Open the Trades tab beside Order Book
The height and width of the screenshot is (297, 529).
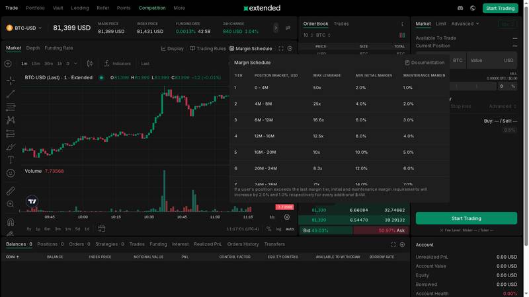pyautogui.click(x=341, y=24)
